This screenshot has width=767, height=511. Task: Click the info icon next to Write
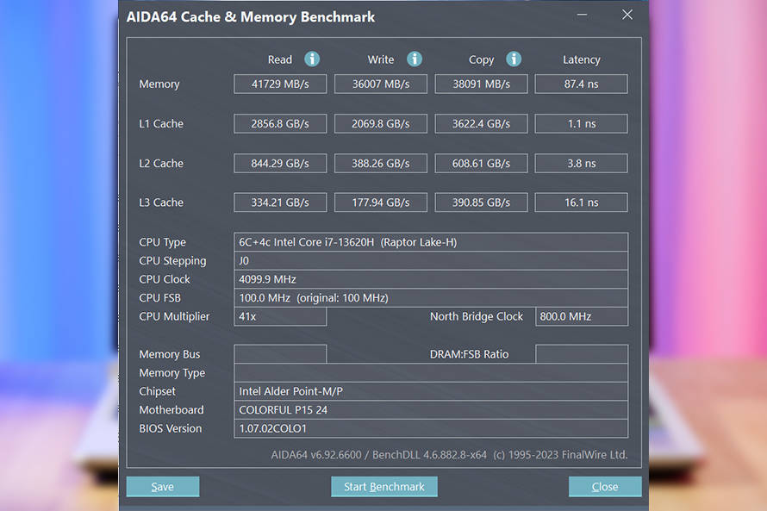(415, 59)
